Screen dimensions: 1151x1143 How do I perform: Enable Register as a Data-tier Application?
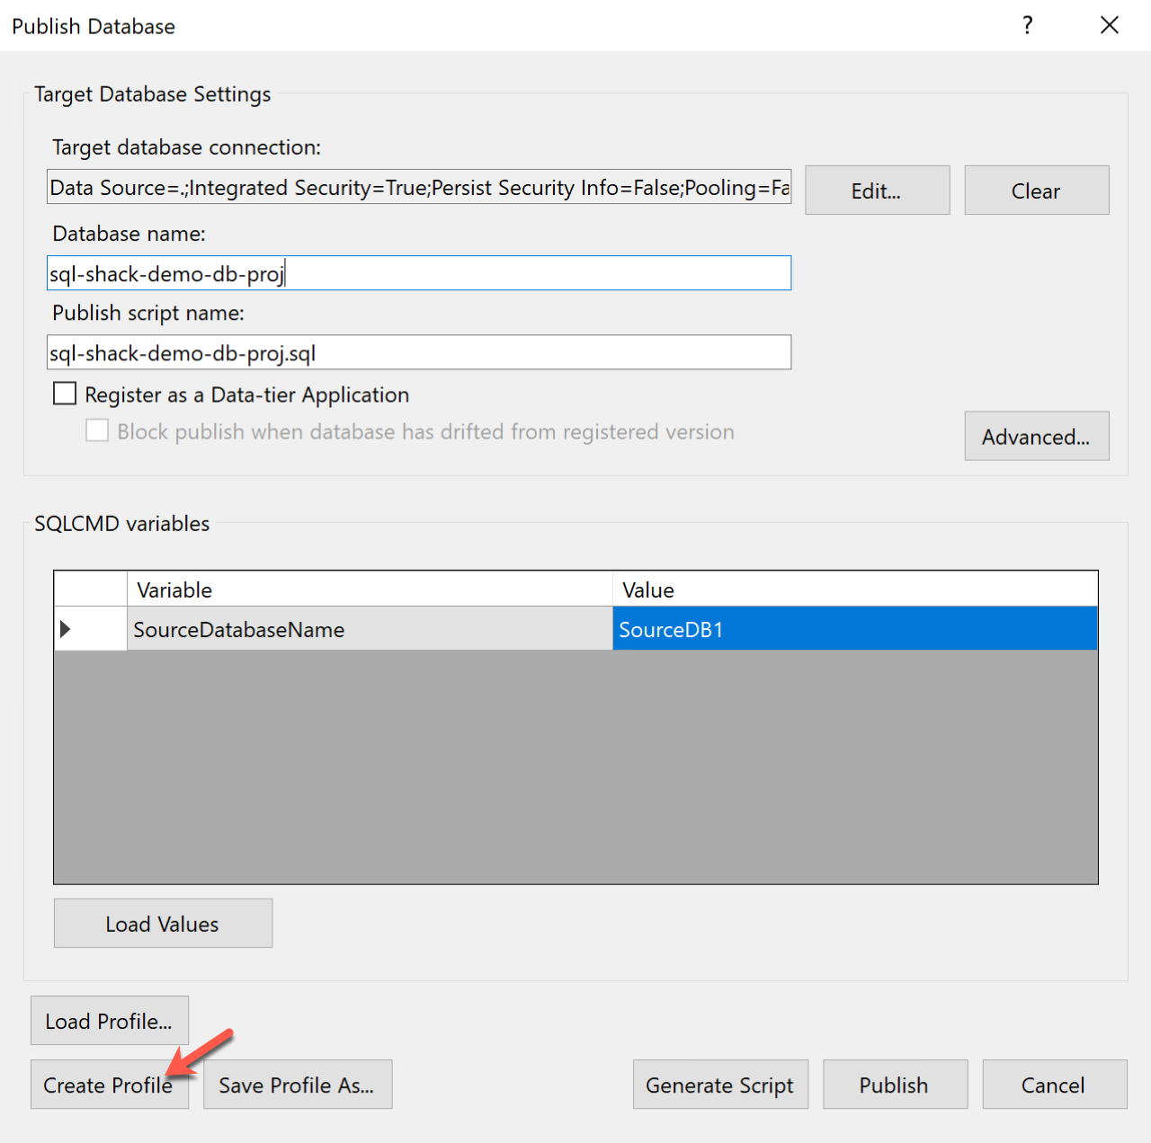point(65,394)
